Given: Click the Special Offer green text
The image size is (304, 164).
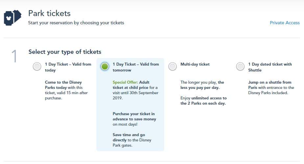Looking at the screenshot, I should [x=125, y=82].
